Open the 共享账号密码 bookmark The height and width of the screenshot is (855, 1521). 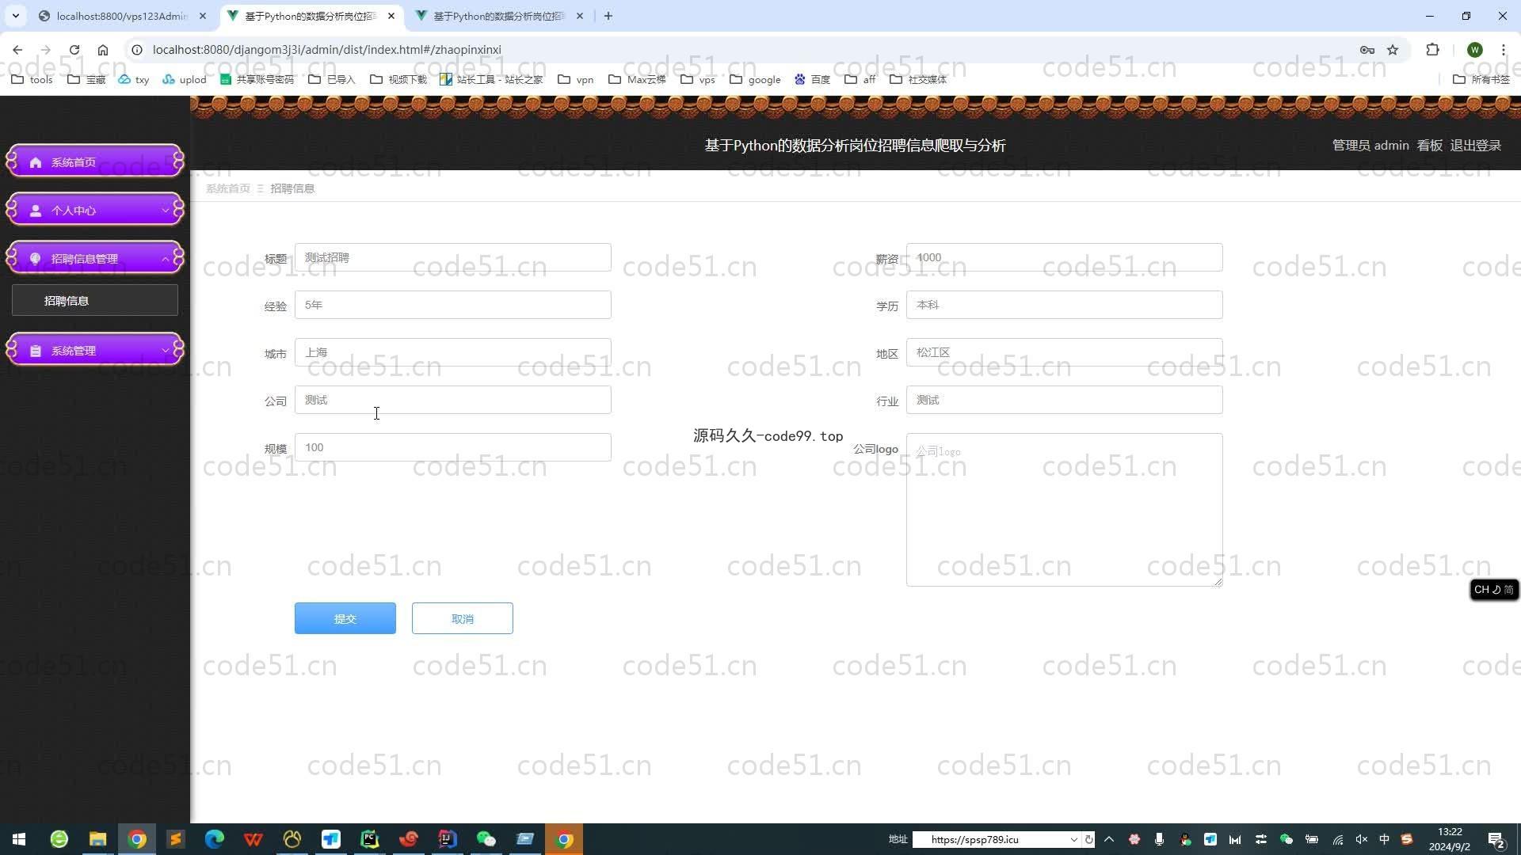click(257, 79)
